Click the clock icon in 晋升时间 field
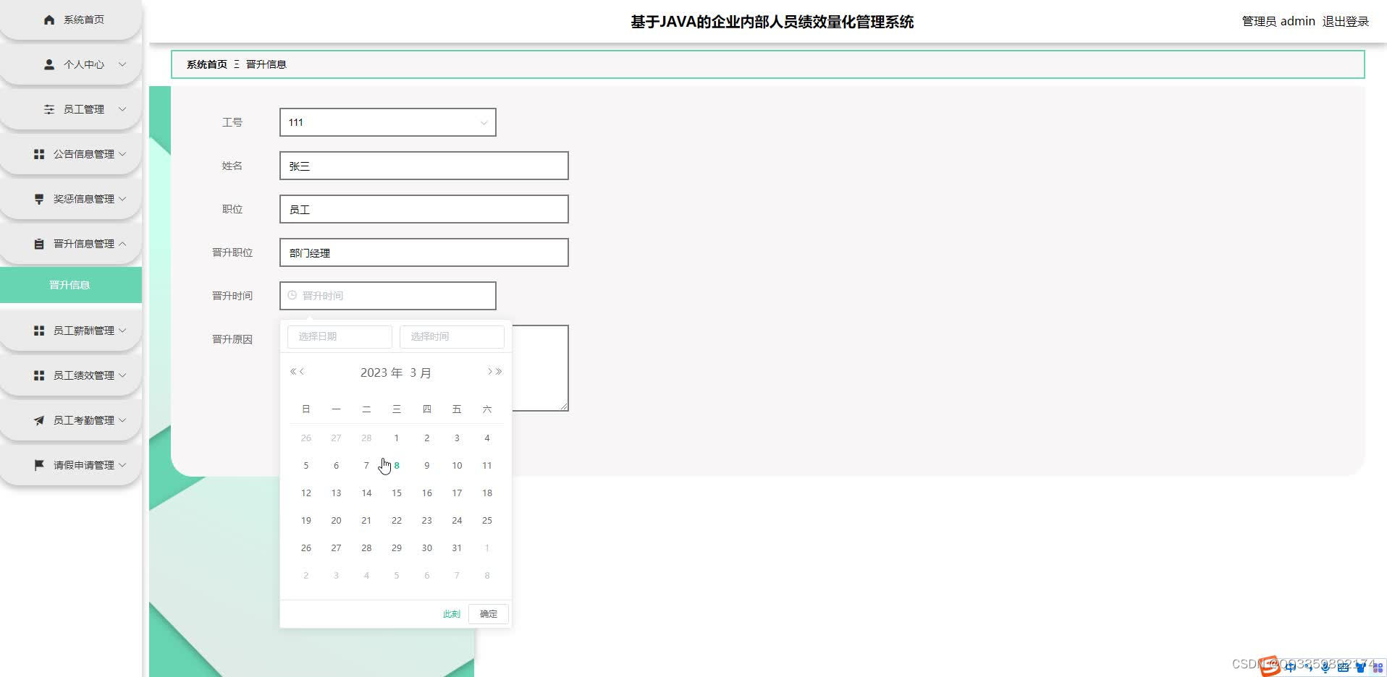 pyautogui.click(x=292, y=295)
